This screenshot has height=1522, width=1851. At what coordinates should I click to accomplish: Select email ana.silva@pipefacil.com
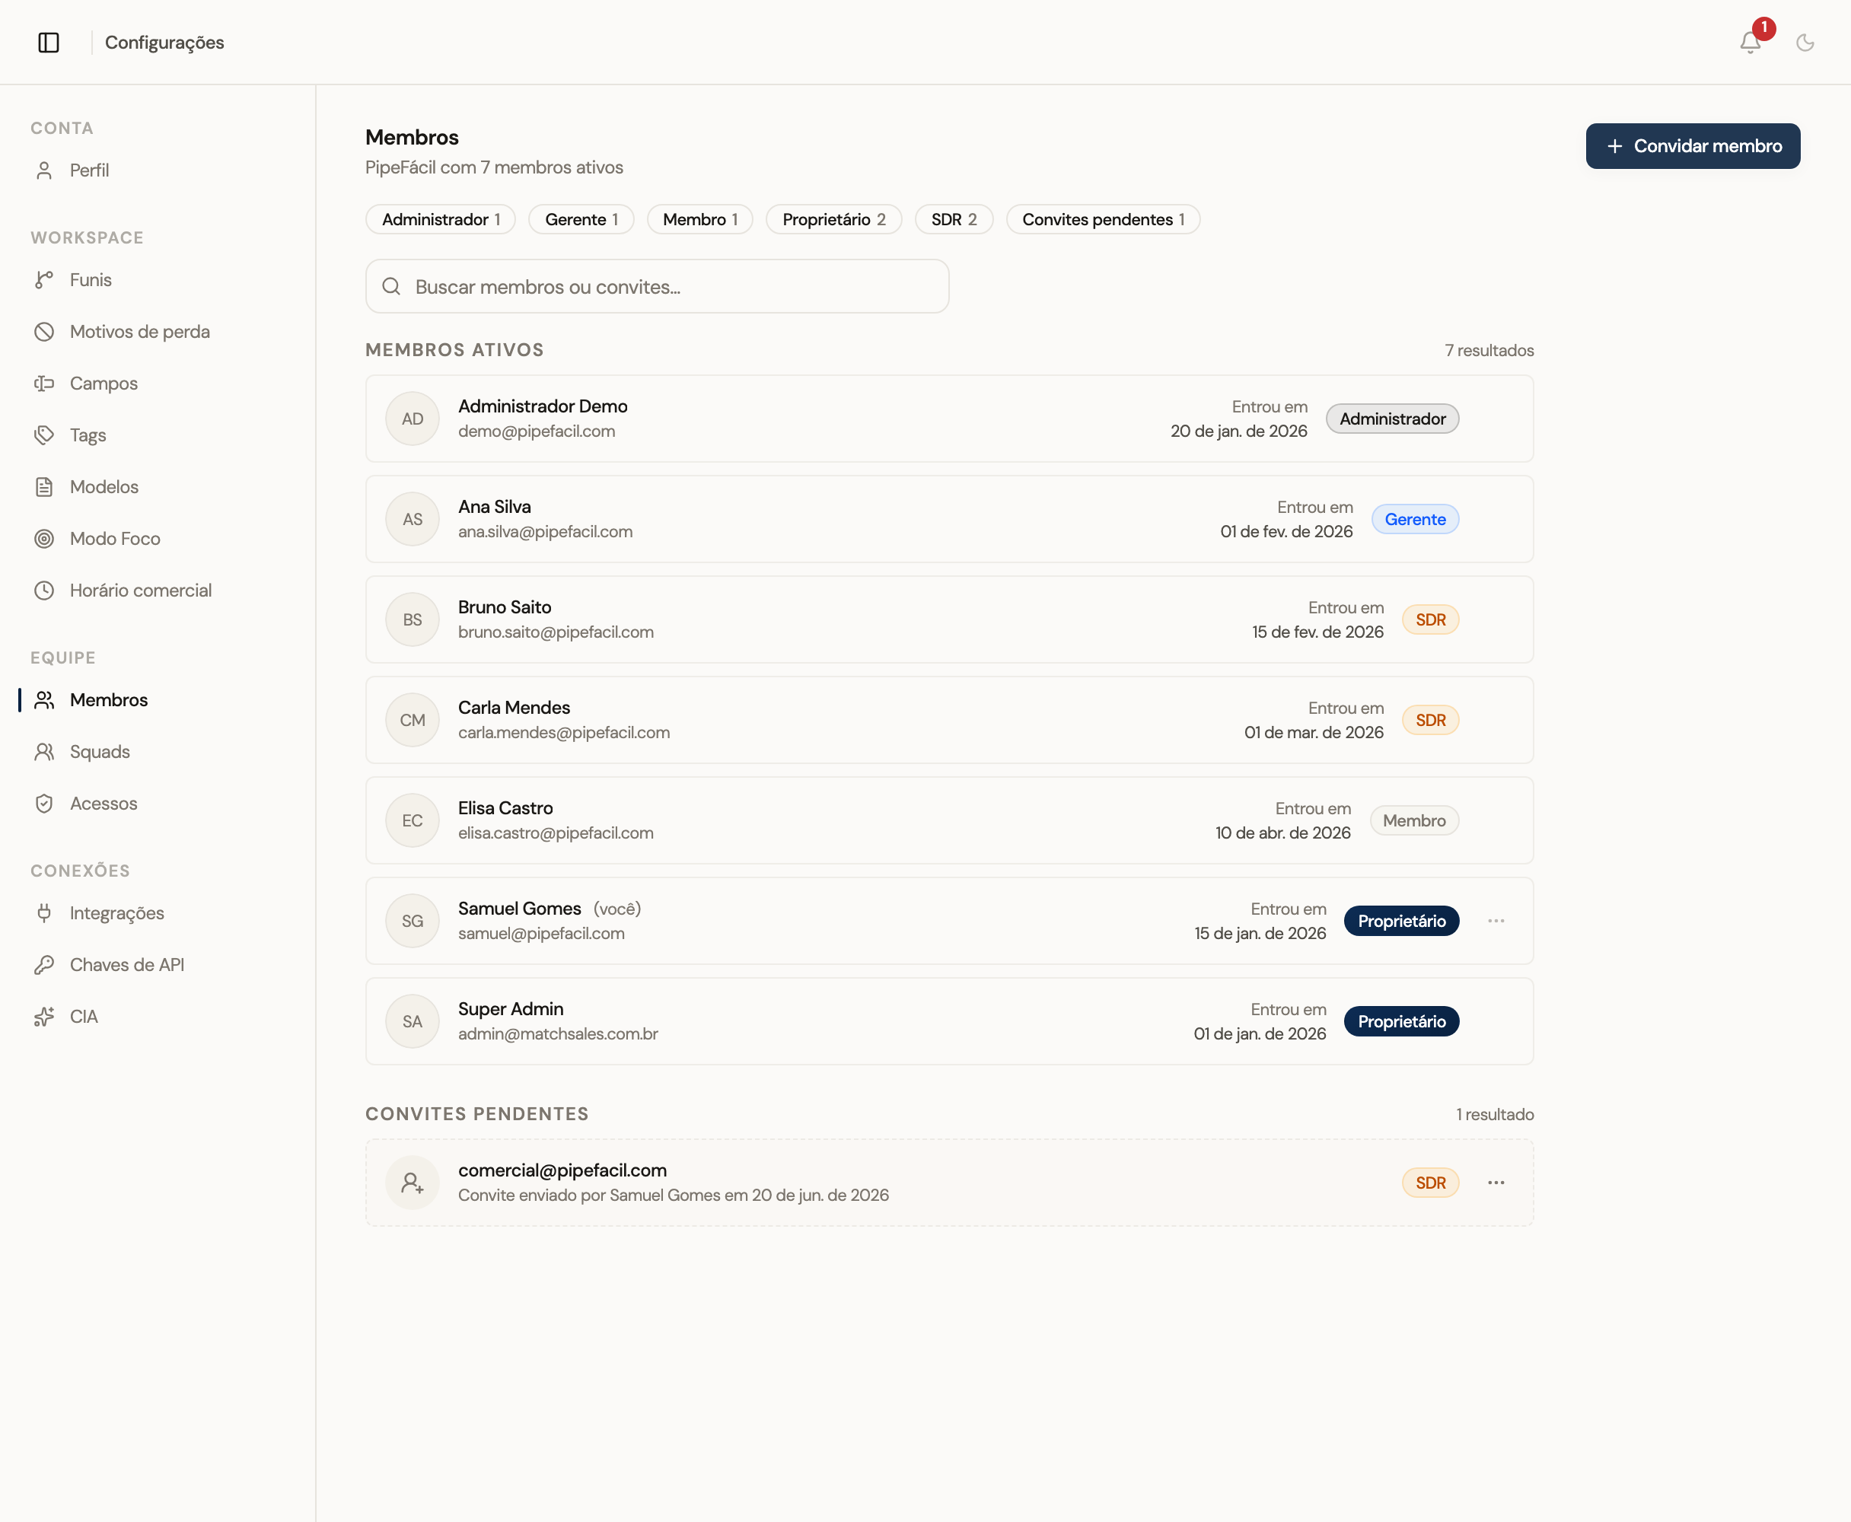(546, 531)
